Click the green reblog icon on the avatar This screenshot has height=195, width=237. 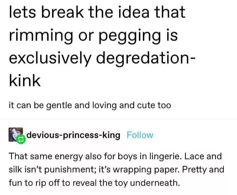click(x=21, y=140)
